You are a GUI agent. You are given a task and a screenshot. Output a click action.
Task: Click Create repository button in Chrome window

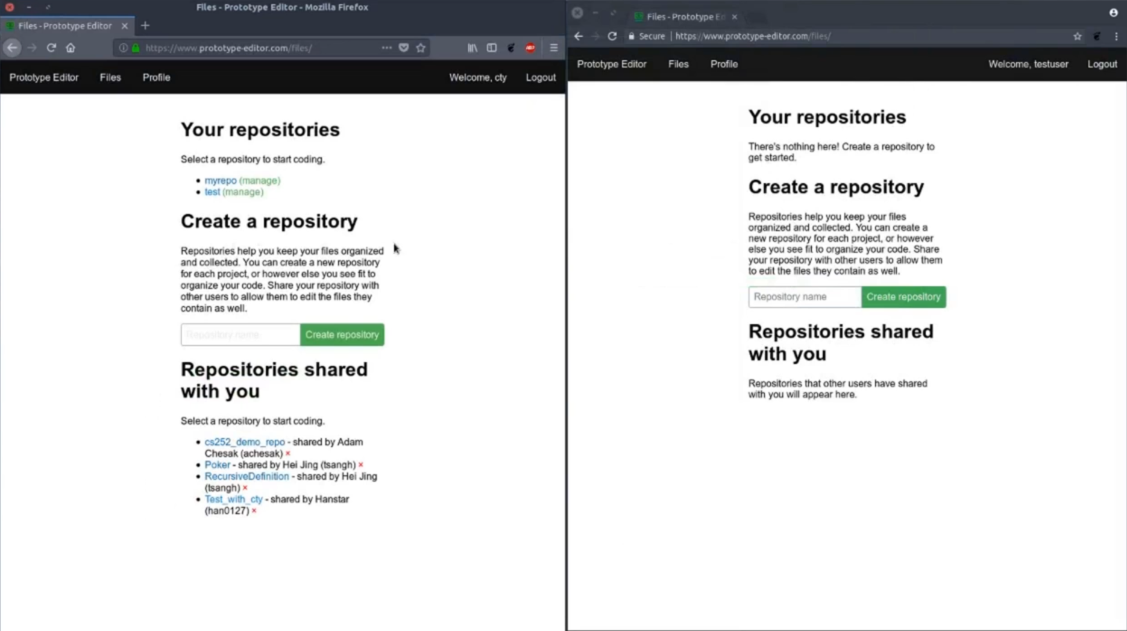(x=903, y=297)
